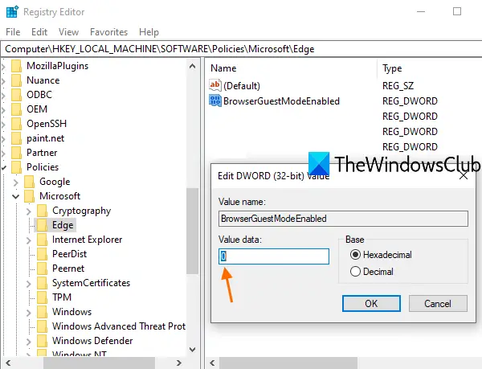Click the tree pane vertical scrollbar thumb

193,231
